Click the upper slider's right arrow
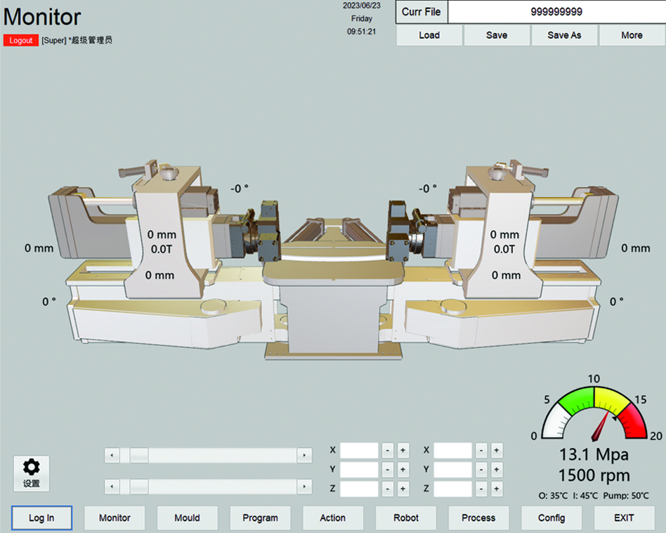 point(304,455)
